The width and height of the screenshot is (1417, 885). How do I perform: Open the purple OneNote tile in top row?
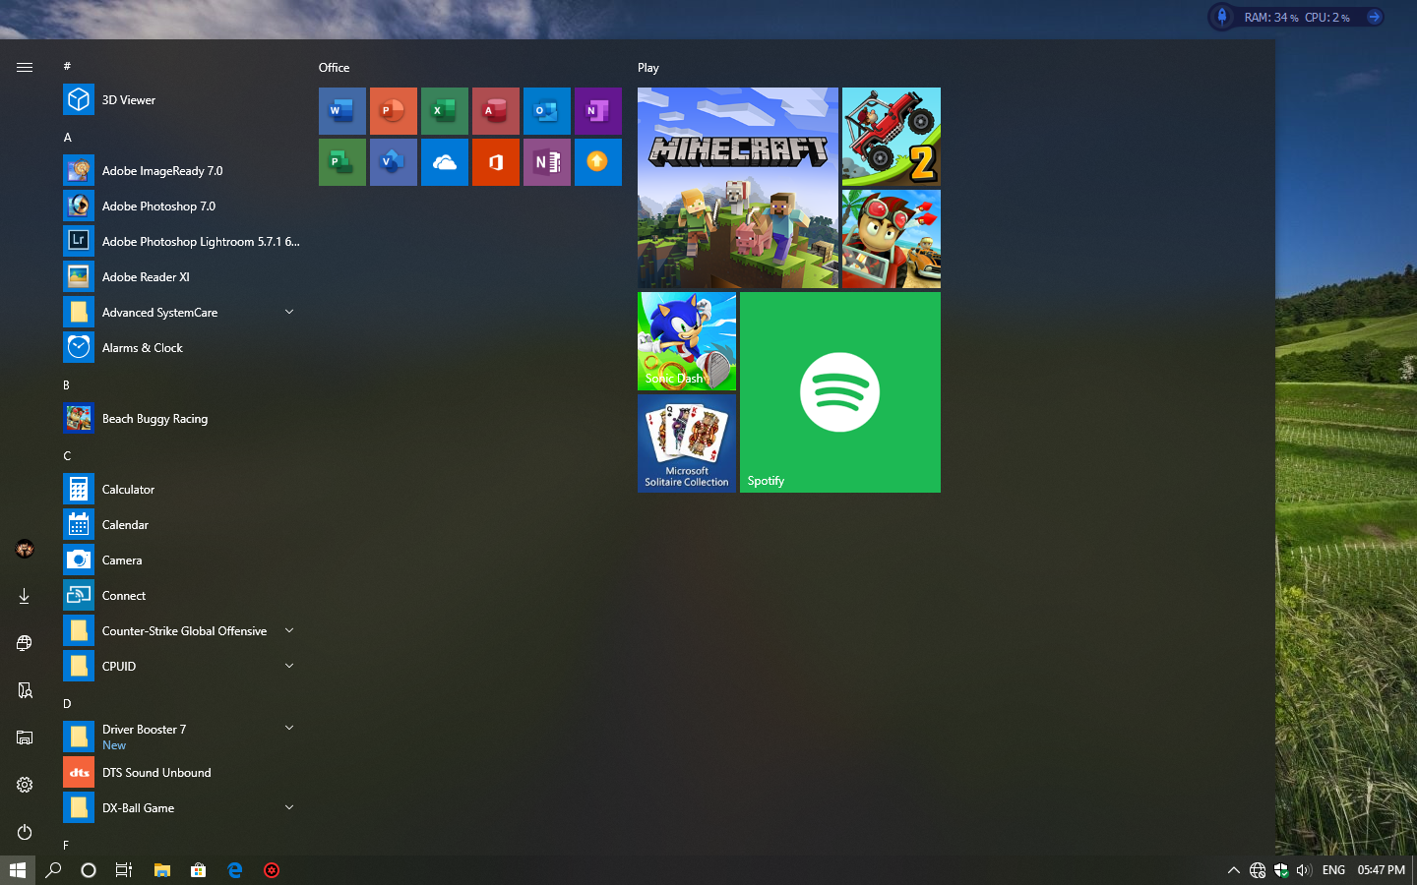tap(598, 111)
